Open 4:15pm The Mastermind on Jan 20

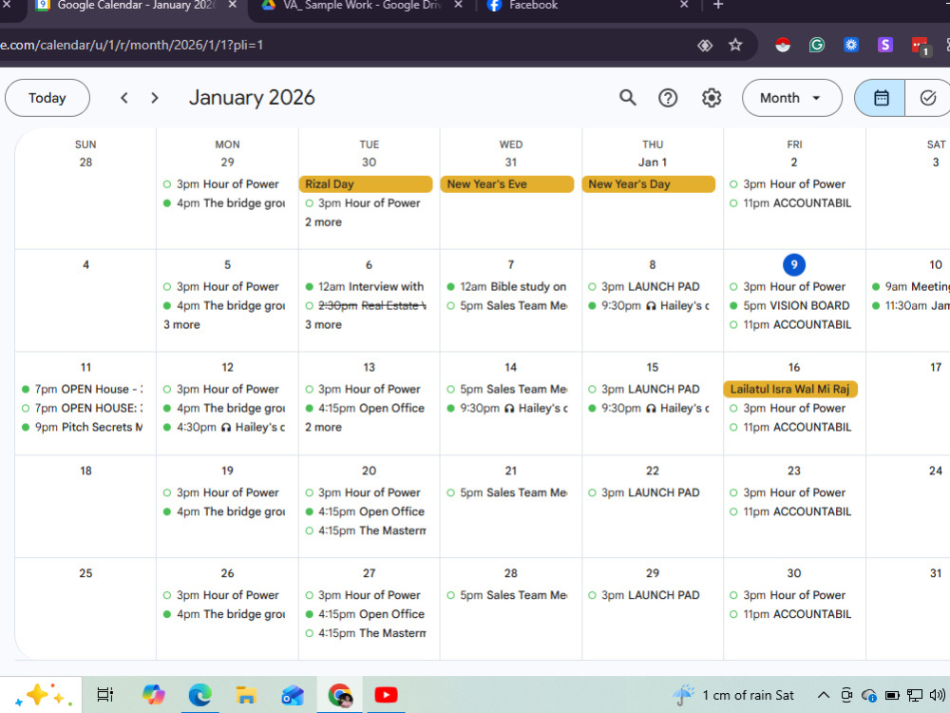(x=366, y=531)
